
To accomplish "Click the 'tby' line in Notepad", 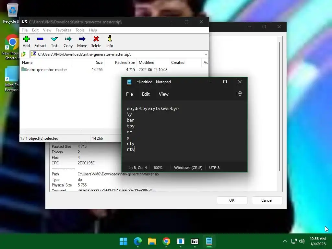I will tap(131, 126).
